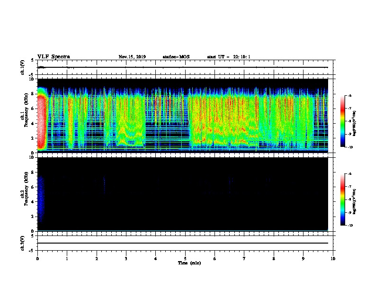Click time axis tick label "2"

click(97, 259)
